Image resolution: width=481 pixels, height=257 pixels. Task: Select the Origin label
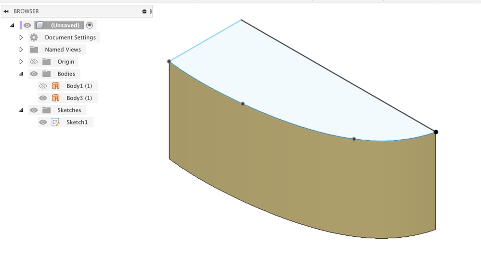(x=65, y=62)
